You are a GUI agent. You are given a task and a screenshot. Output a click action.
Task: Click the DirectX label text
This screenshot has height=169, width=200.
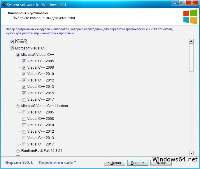pos(21,42)
